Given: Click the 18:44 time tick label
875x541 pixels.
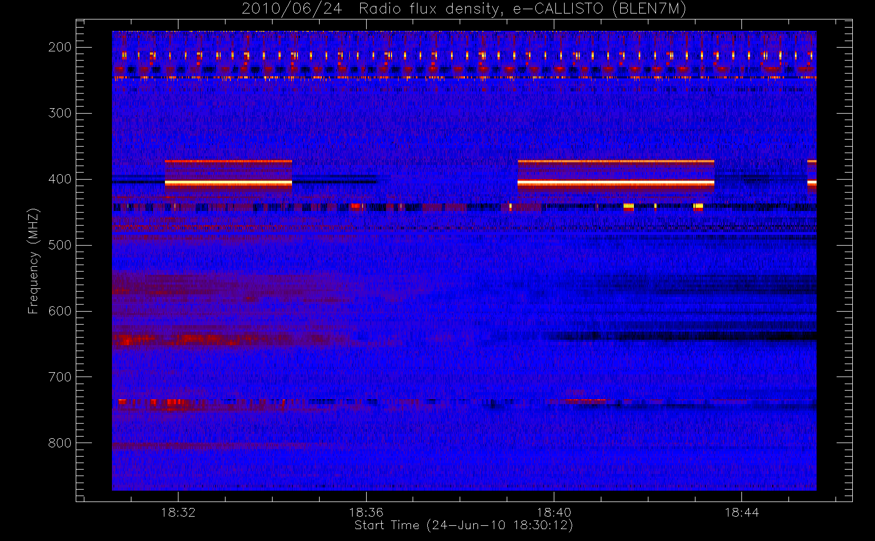Looking at the screenshot, I should [741, 512].
